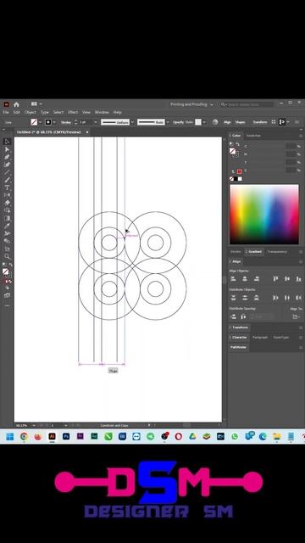Select the Zoom tool
305x543 pixels.
[7, 256]
